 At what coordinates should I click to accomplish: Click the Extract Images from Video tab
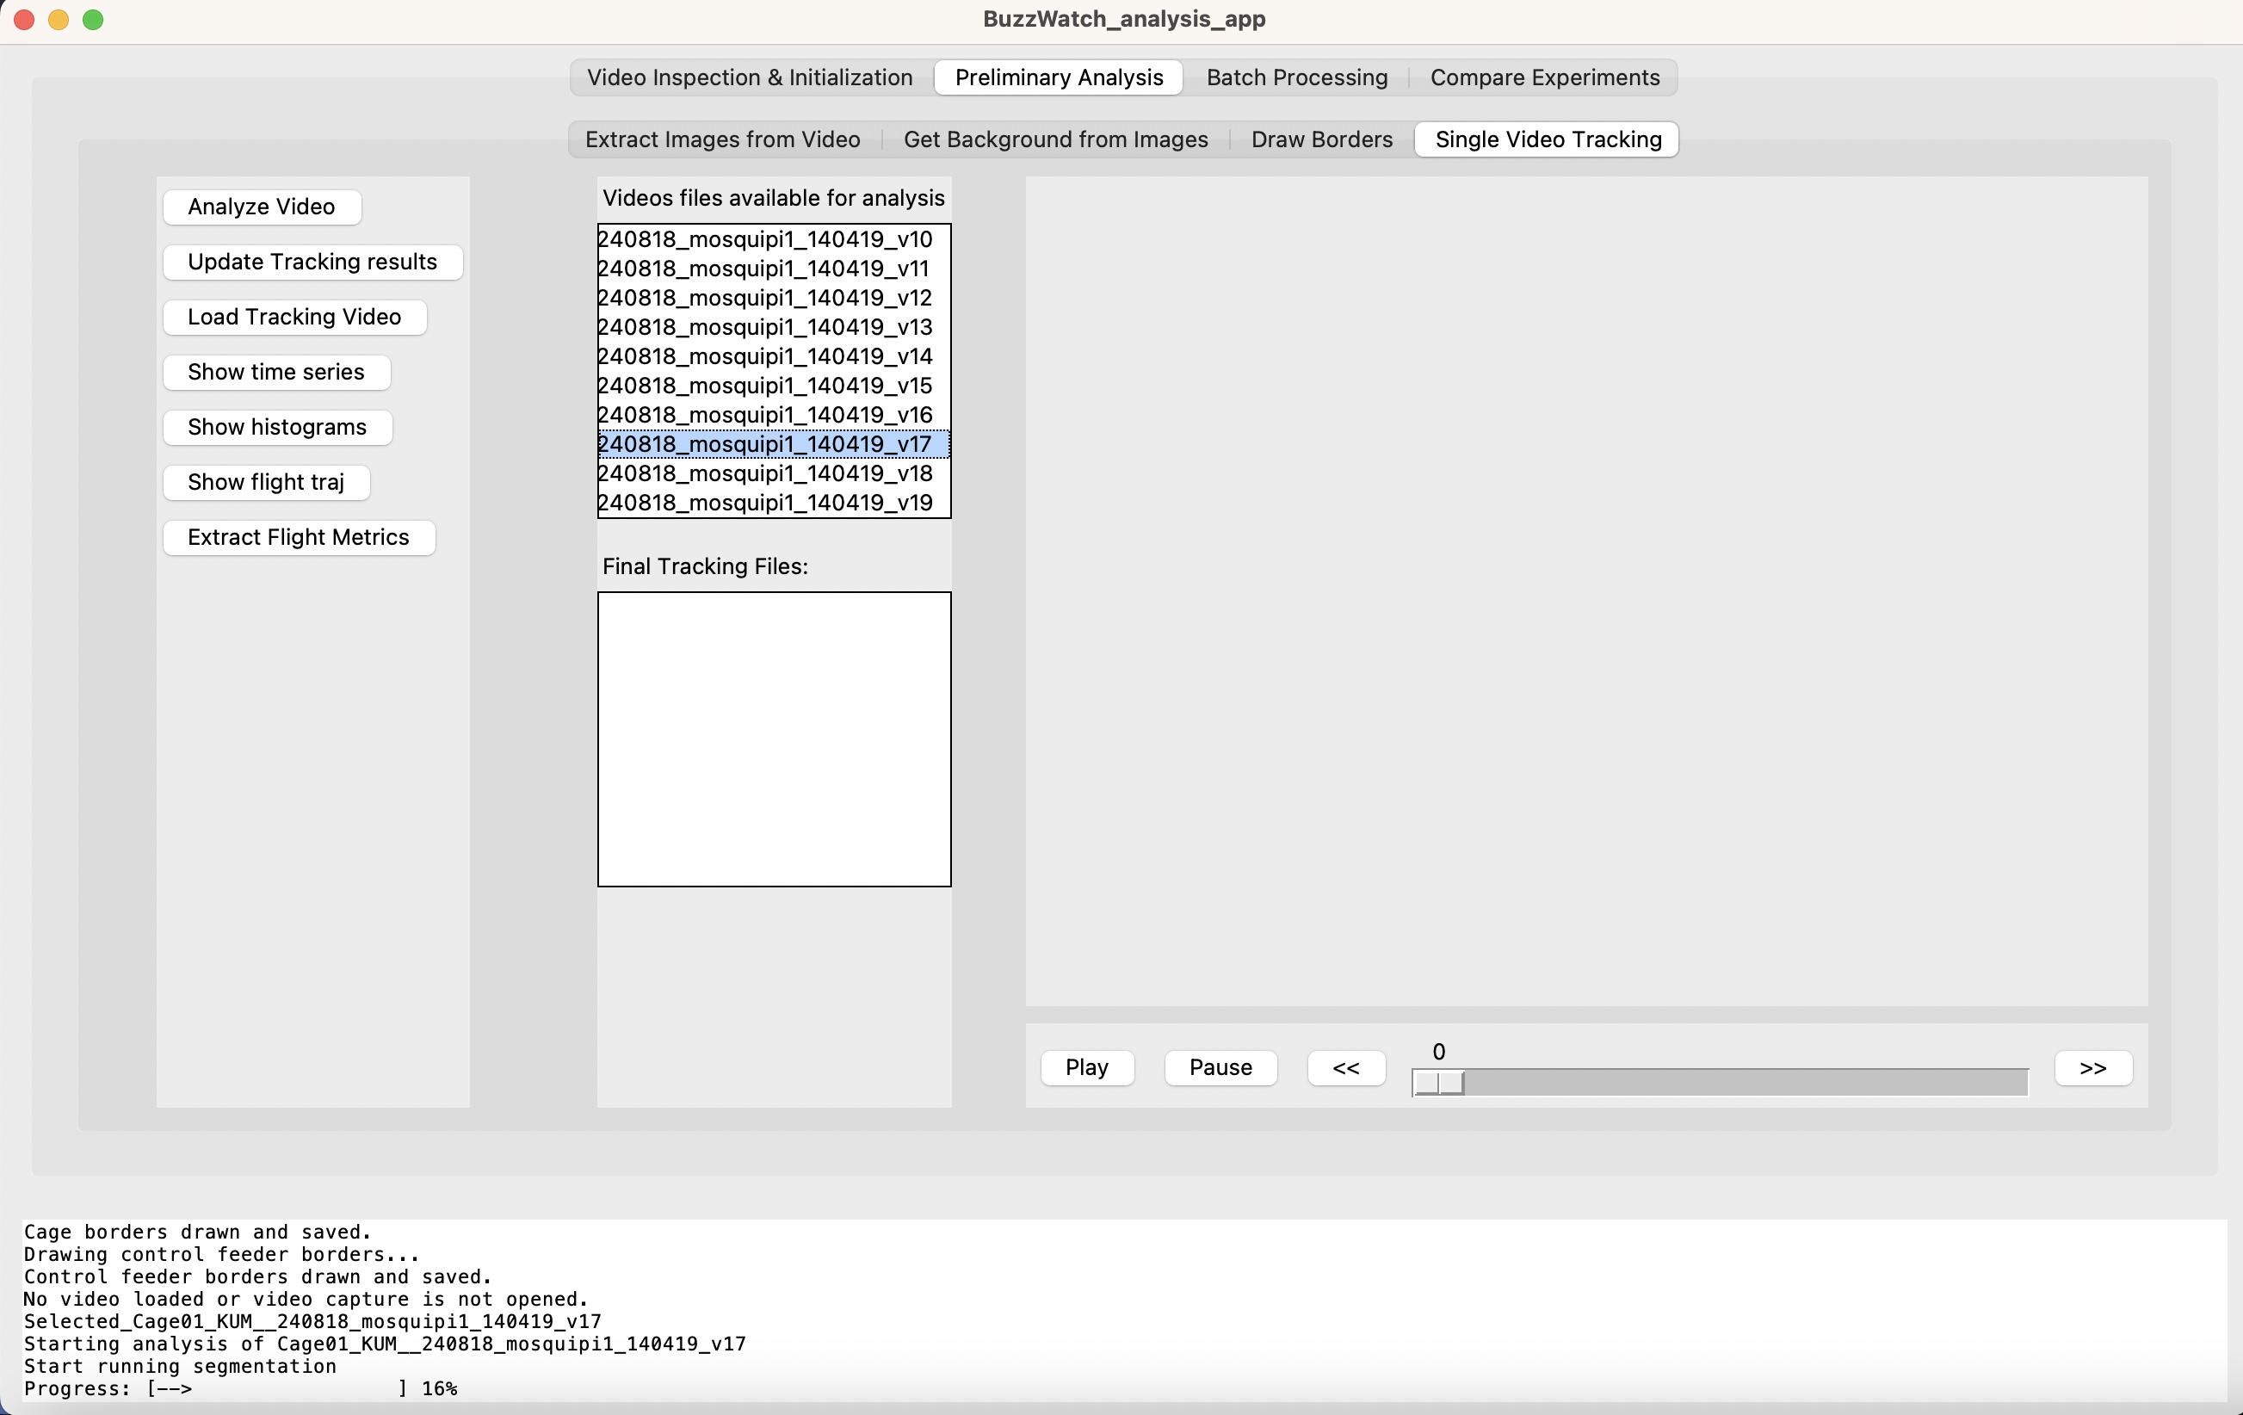point(722,139)
